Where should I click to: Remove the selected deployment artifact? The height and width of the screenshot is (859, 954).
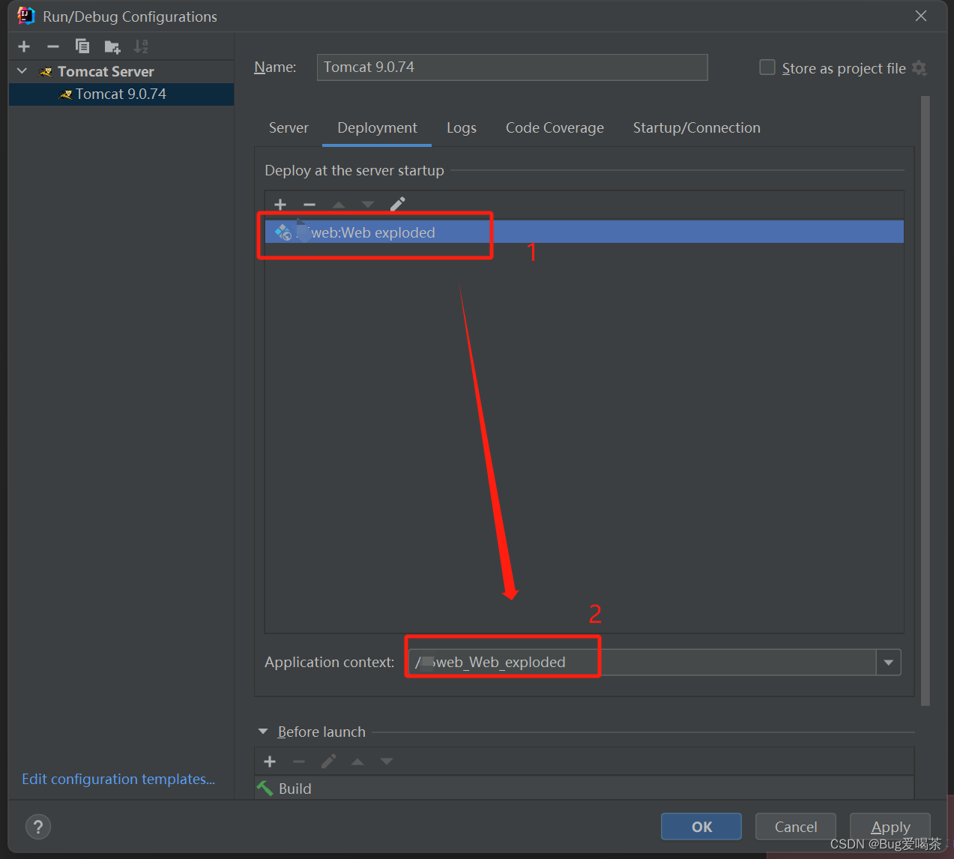(x=310, y=205)
